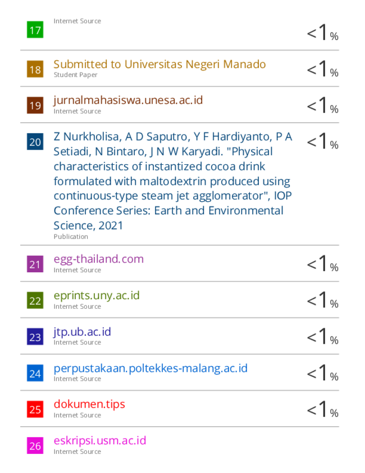This screenshot has width=365, height=473.
Task: Open jurnalmahasiswa.unesa.ac.id source link
Action: (128, 100)
